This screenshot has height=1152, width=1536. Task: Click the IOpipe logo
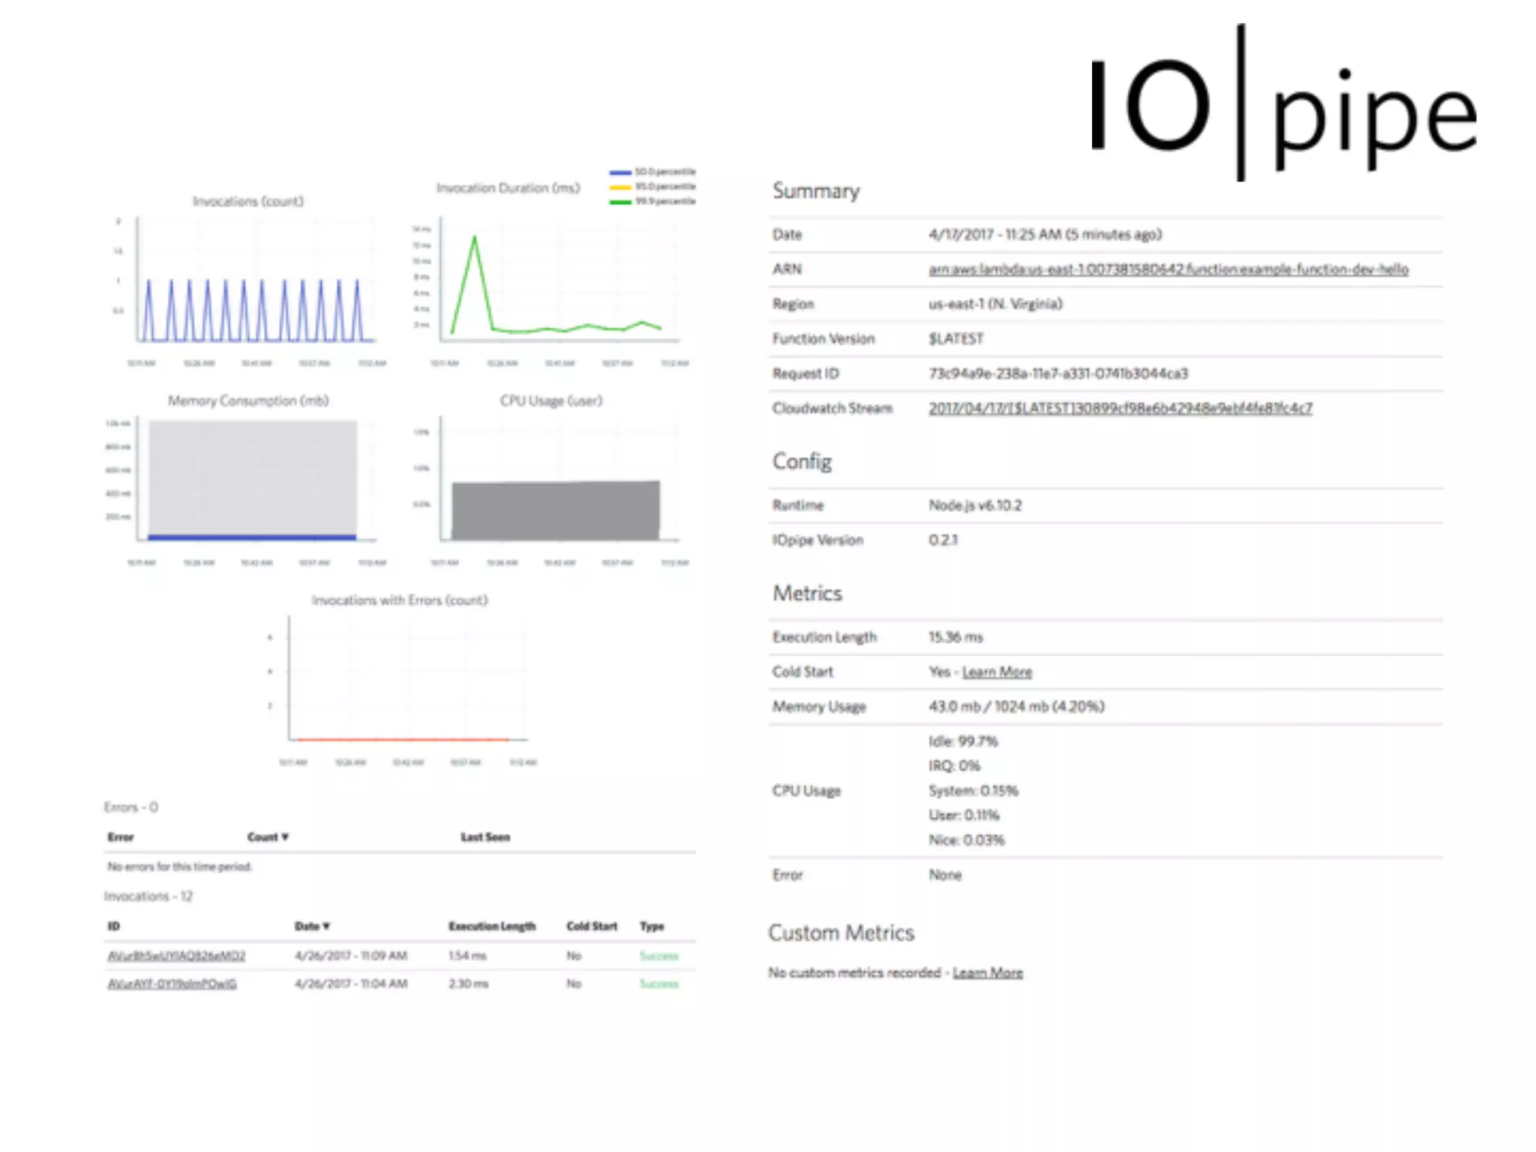(1282, 105)
